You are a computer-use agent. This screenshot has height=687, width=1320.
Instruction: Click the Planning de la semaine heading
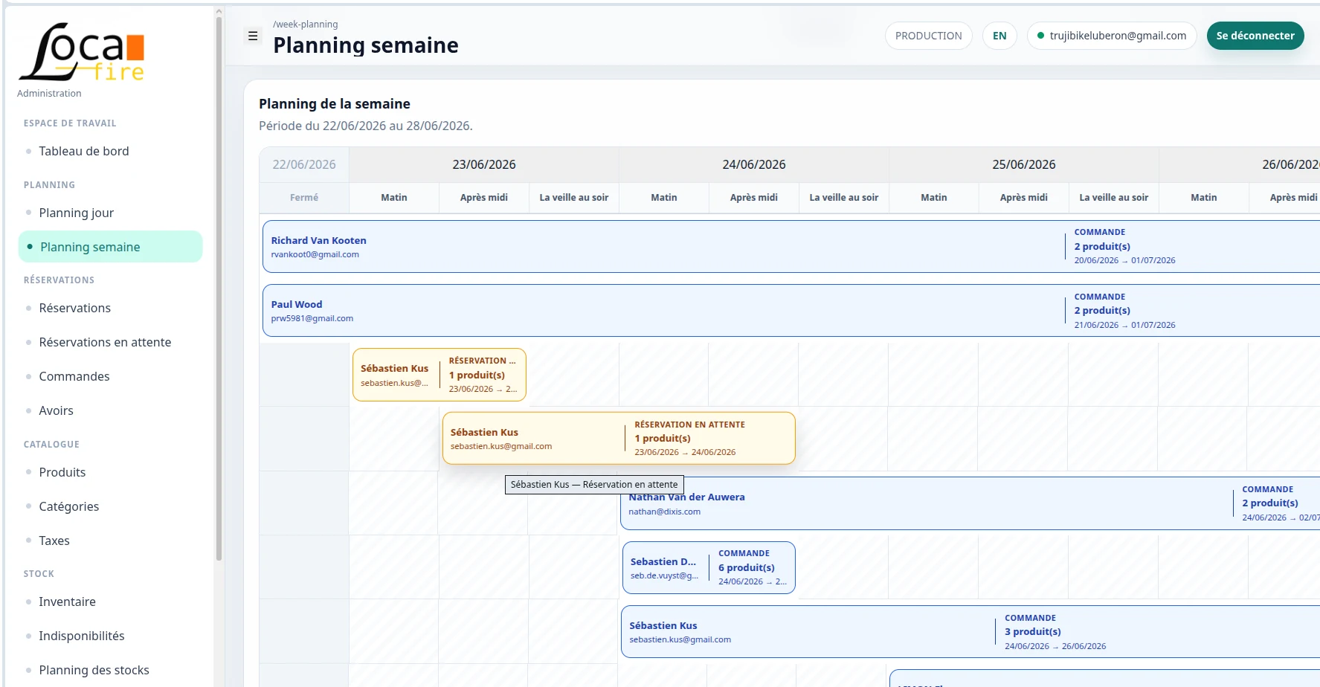coord(335,104)
